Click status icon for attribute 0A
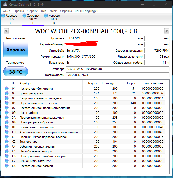 pyautogui.click(x=7, y=117)
